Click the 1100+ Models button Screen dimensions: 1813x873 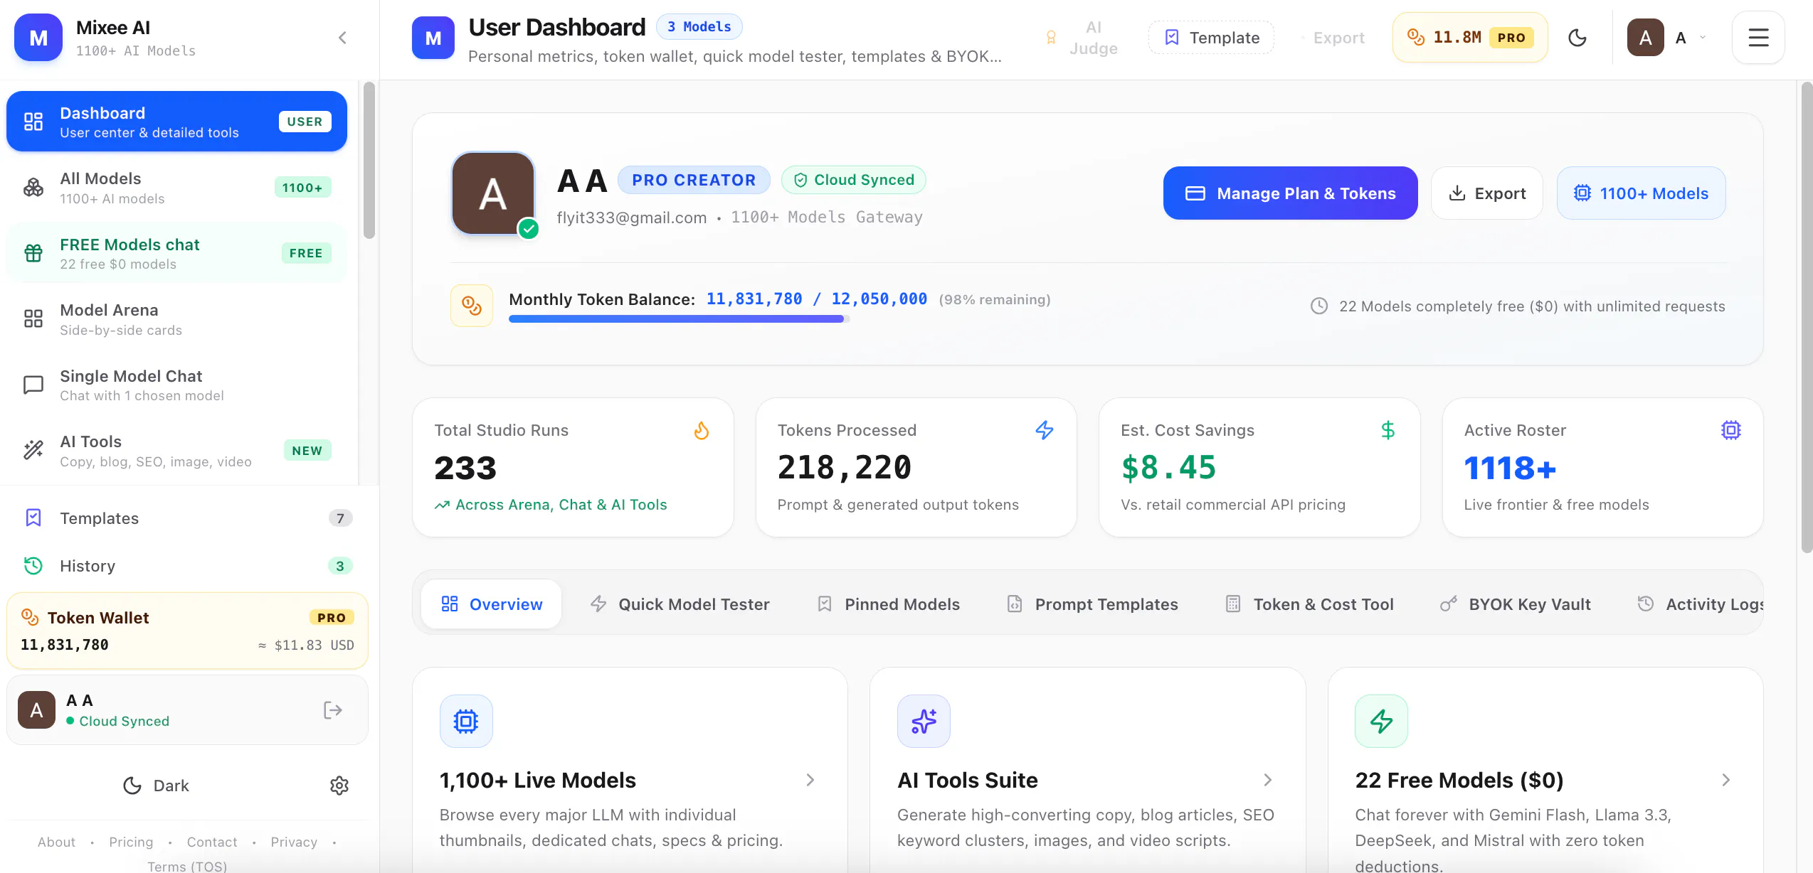[1642, 193]
